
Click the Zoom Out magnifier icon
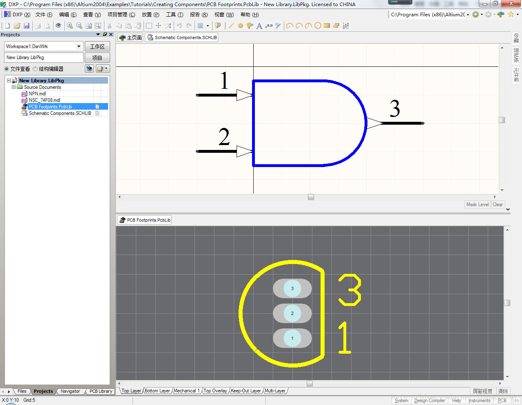pyautogui.click(x=79, y=26)
